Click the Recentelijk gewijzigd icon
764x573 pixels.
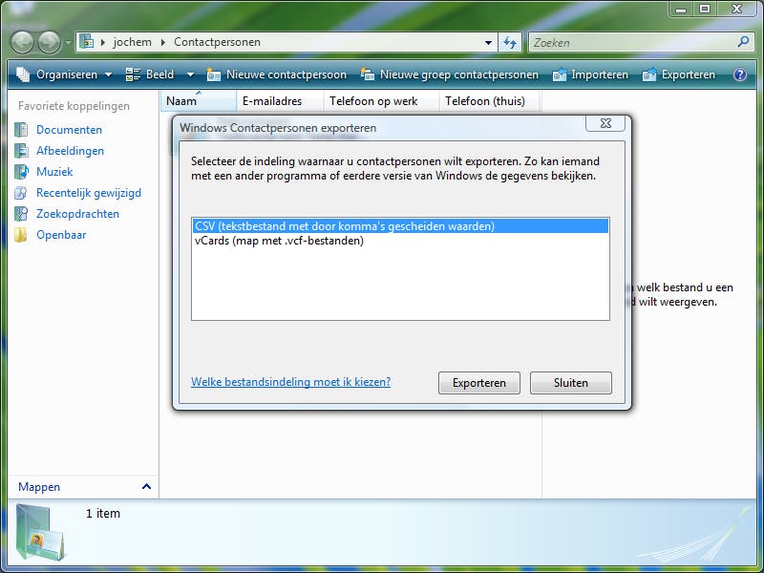[21, 193]
